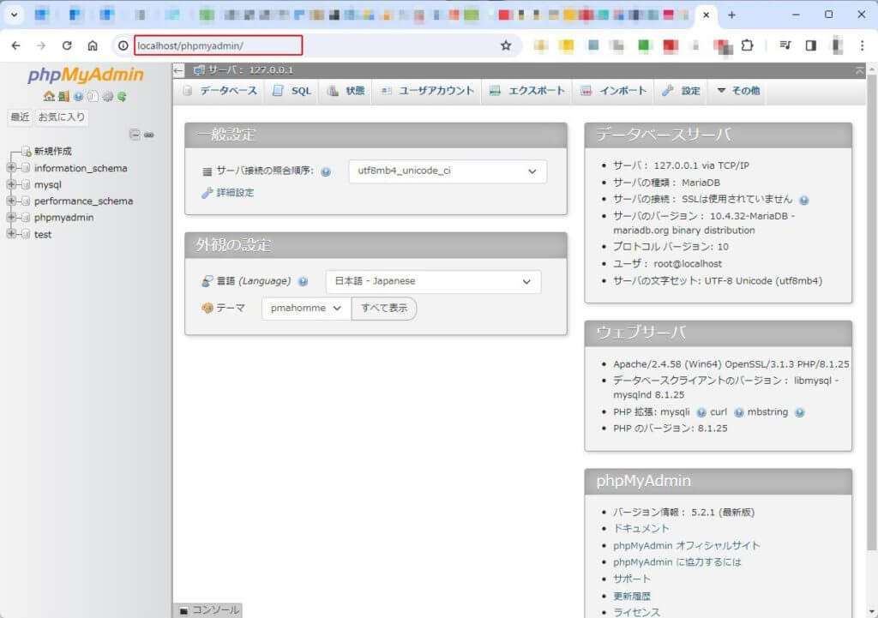Expand the mysql database tree
This screenshot has height=618, width=878.
[x=11, y=184]
